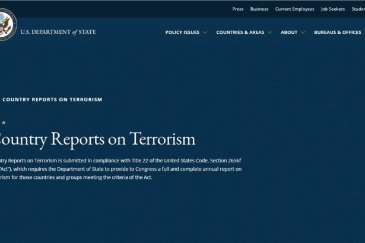Click the gold star above the title
This screenshot has width=365, height=243.
pyautogui.click(x=4, y=123)
